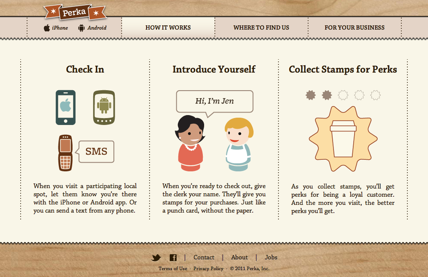
Task: Open the Contact footer link
Action: click(204, 257)
